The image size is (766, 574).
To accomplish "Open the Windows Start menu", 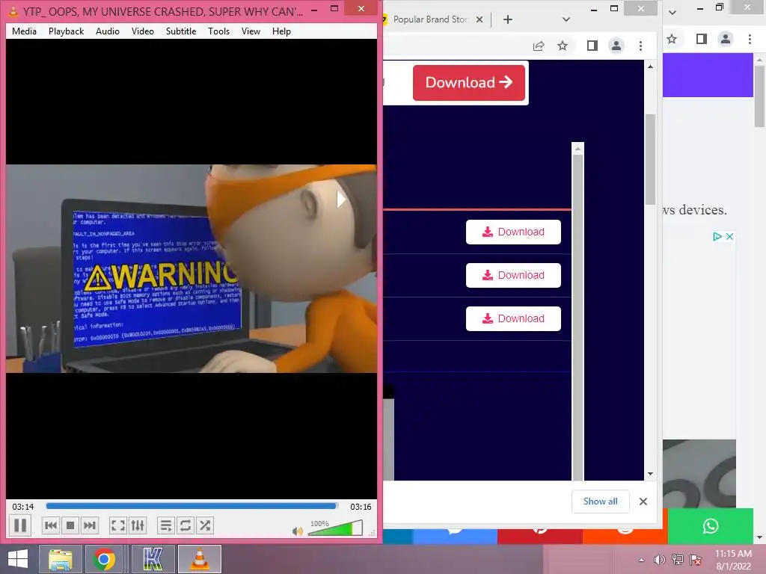I will point(18,559).
